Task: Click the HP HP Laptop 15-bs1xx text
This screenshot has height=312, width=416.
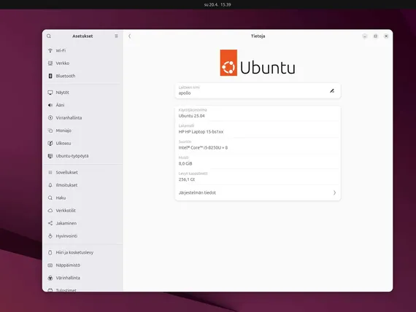Action: pyautogui.click(x=201, y=132)
